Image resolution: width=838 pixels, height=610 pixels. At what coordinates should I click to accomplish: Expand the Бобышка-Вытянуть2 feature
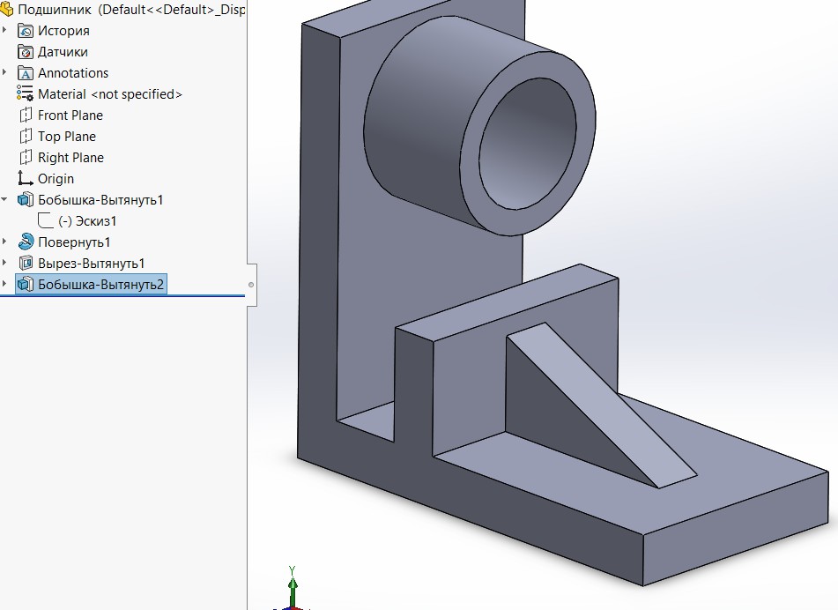(x=4, y=284)
